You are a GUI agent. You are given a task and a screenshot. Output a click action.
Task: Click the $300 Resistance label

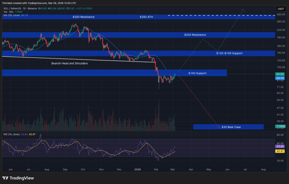[83, 17]
